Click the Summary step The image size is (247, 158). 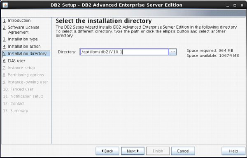click(16, 111)
